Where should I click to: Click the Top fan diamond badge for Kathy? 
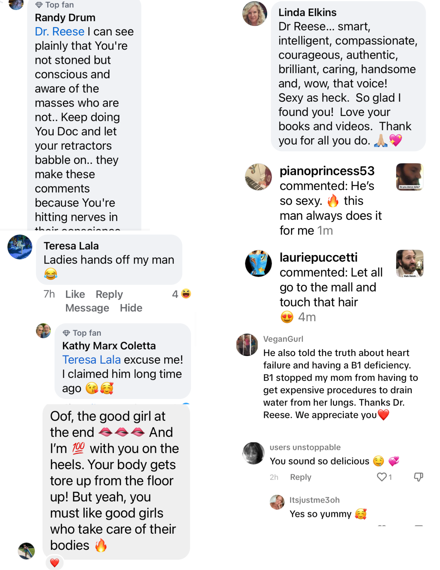click(x=66, y=333)
